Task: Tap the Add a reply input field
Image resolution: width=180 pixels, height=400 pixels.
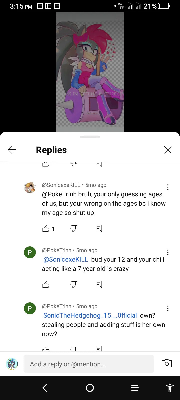Action: [x=89, y=364]
